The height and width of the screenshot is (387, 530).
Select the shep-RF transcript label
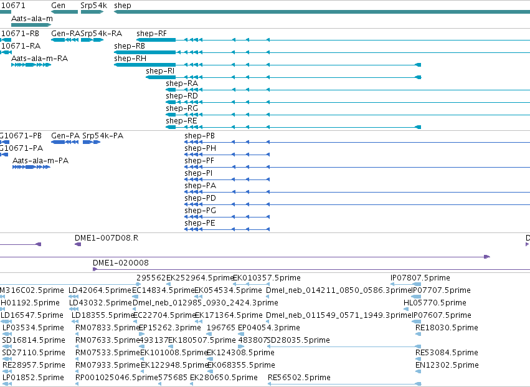[x=151, y=34]
